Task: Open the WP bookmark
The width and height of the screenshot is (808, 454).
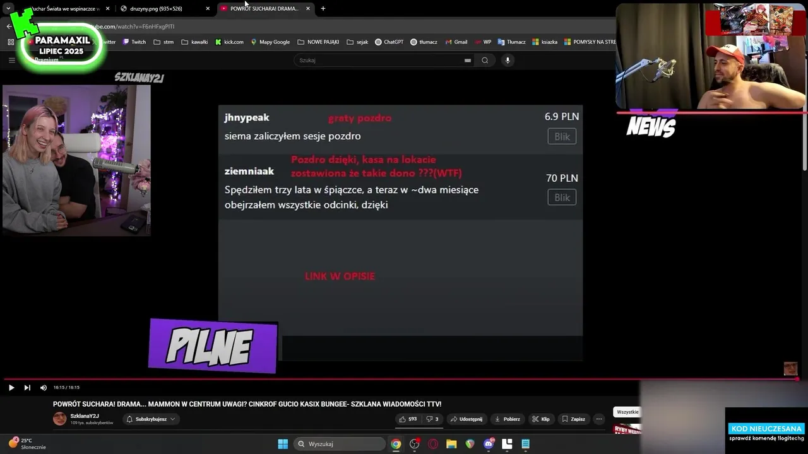Action: [482, 42]
